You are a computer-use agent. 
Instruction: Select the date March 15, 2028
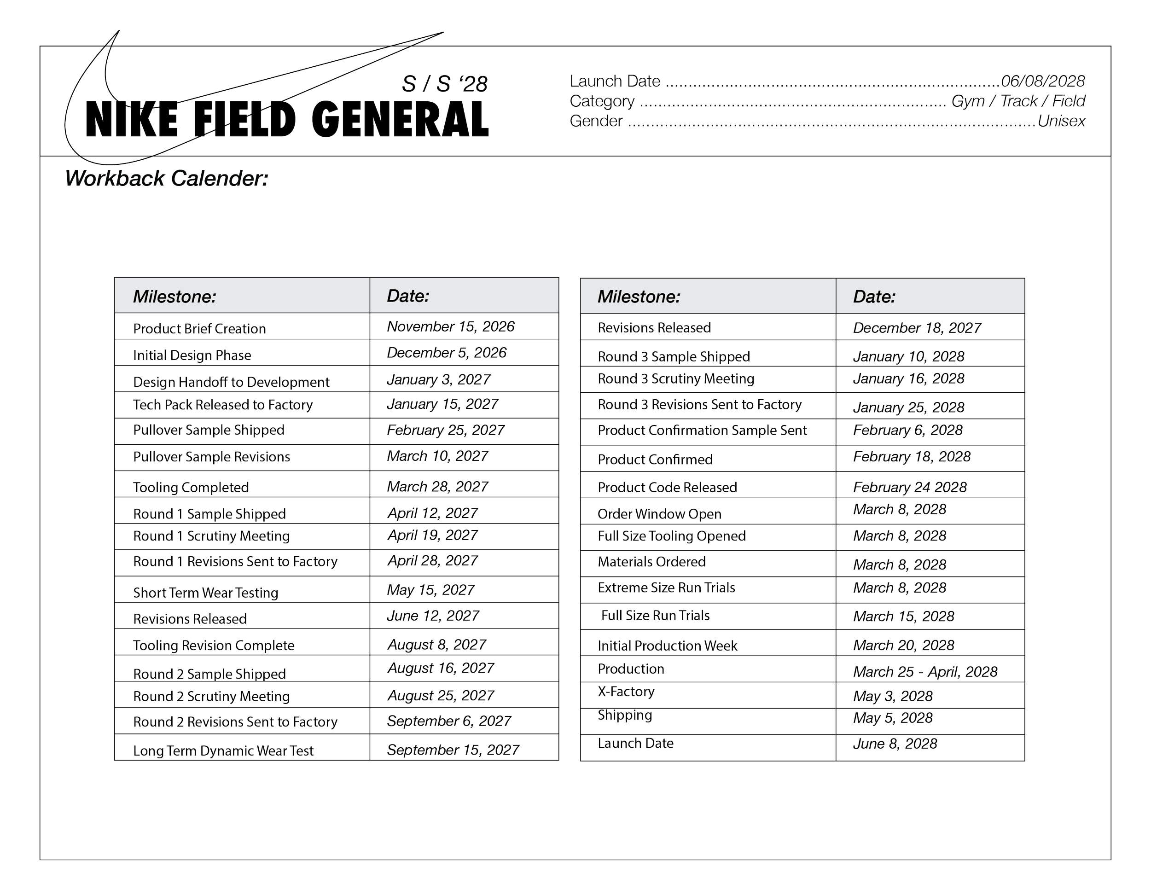coord(904,617)
